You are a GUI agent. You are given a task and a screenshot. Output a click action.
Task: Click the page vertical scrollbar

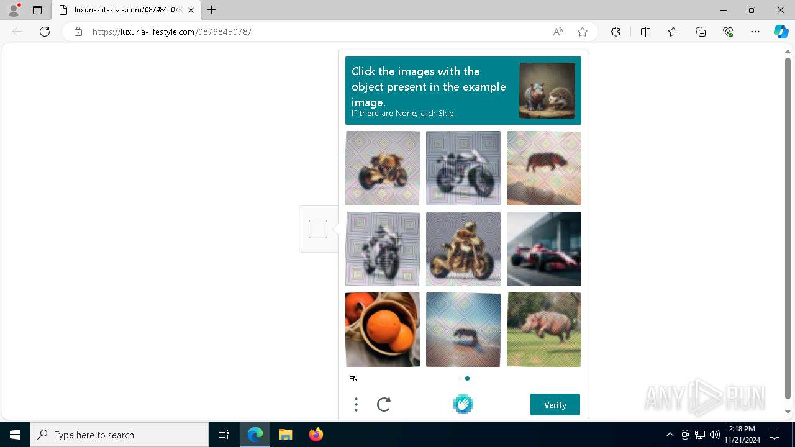pyautogui.click(x=788, y=228)
